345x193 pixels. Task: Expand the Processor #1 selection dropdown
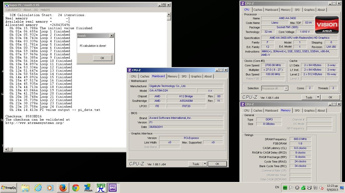pos(286,88)
